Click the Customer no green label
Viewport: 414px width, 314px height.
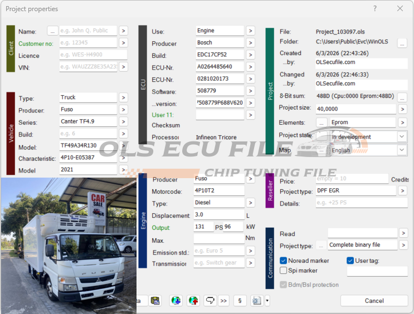click(36, 43)
